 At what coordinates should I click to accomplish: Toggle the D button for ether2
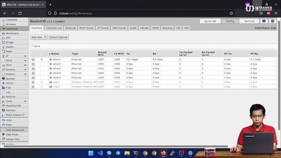click(33, 64)
